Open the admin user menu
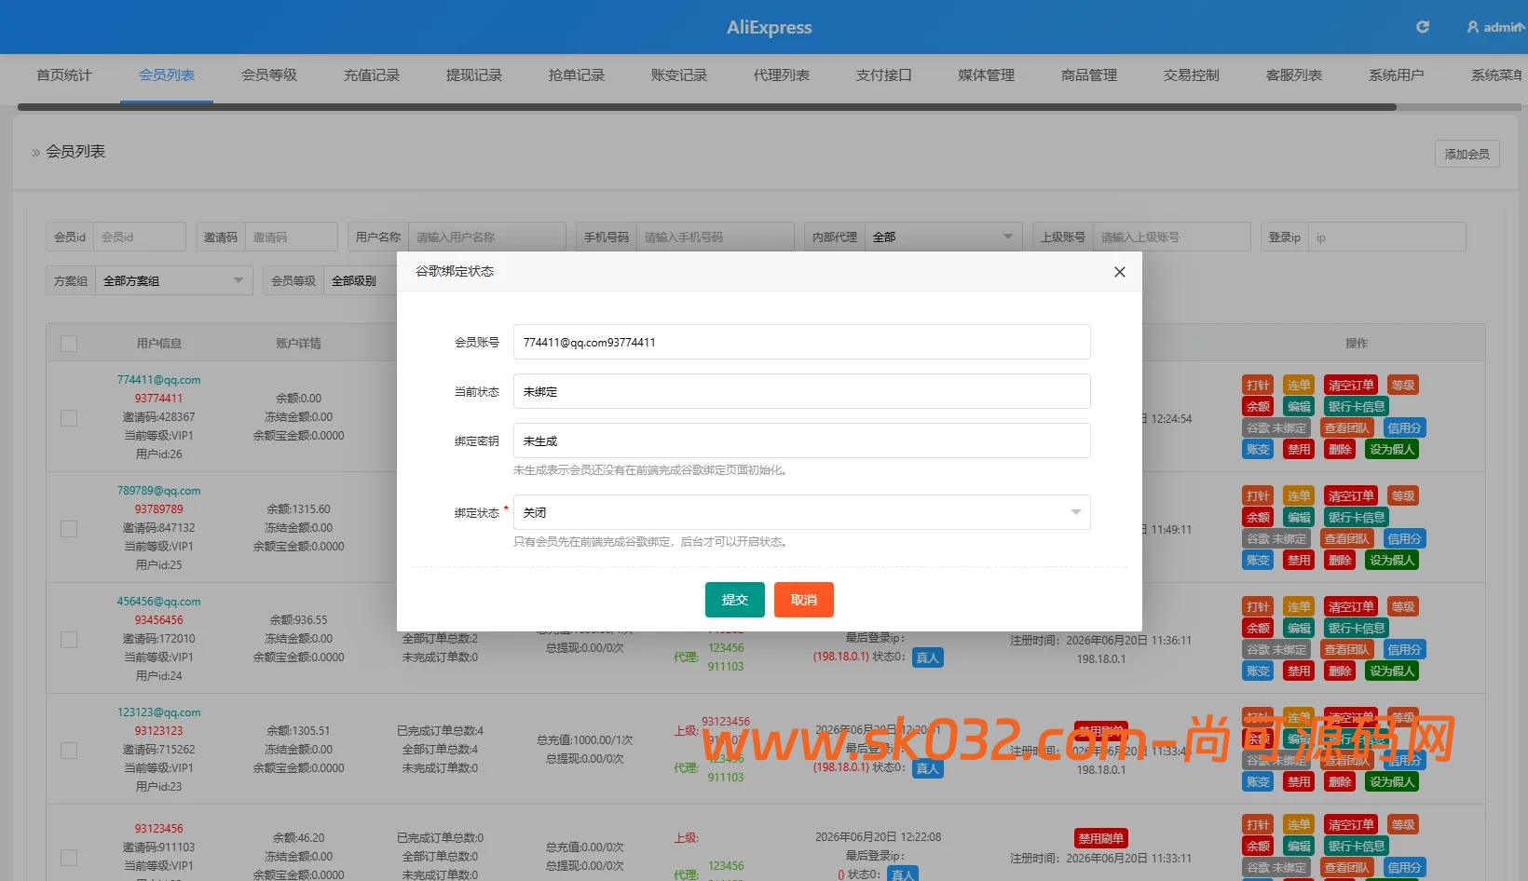The image size is (1528, 881). [1496, 27]
